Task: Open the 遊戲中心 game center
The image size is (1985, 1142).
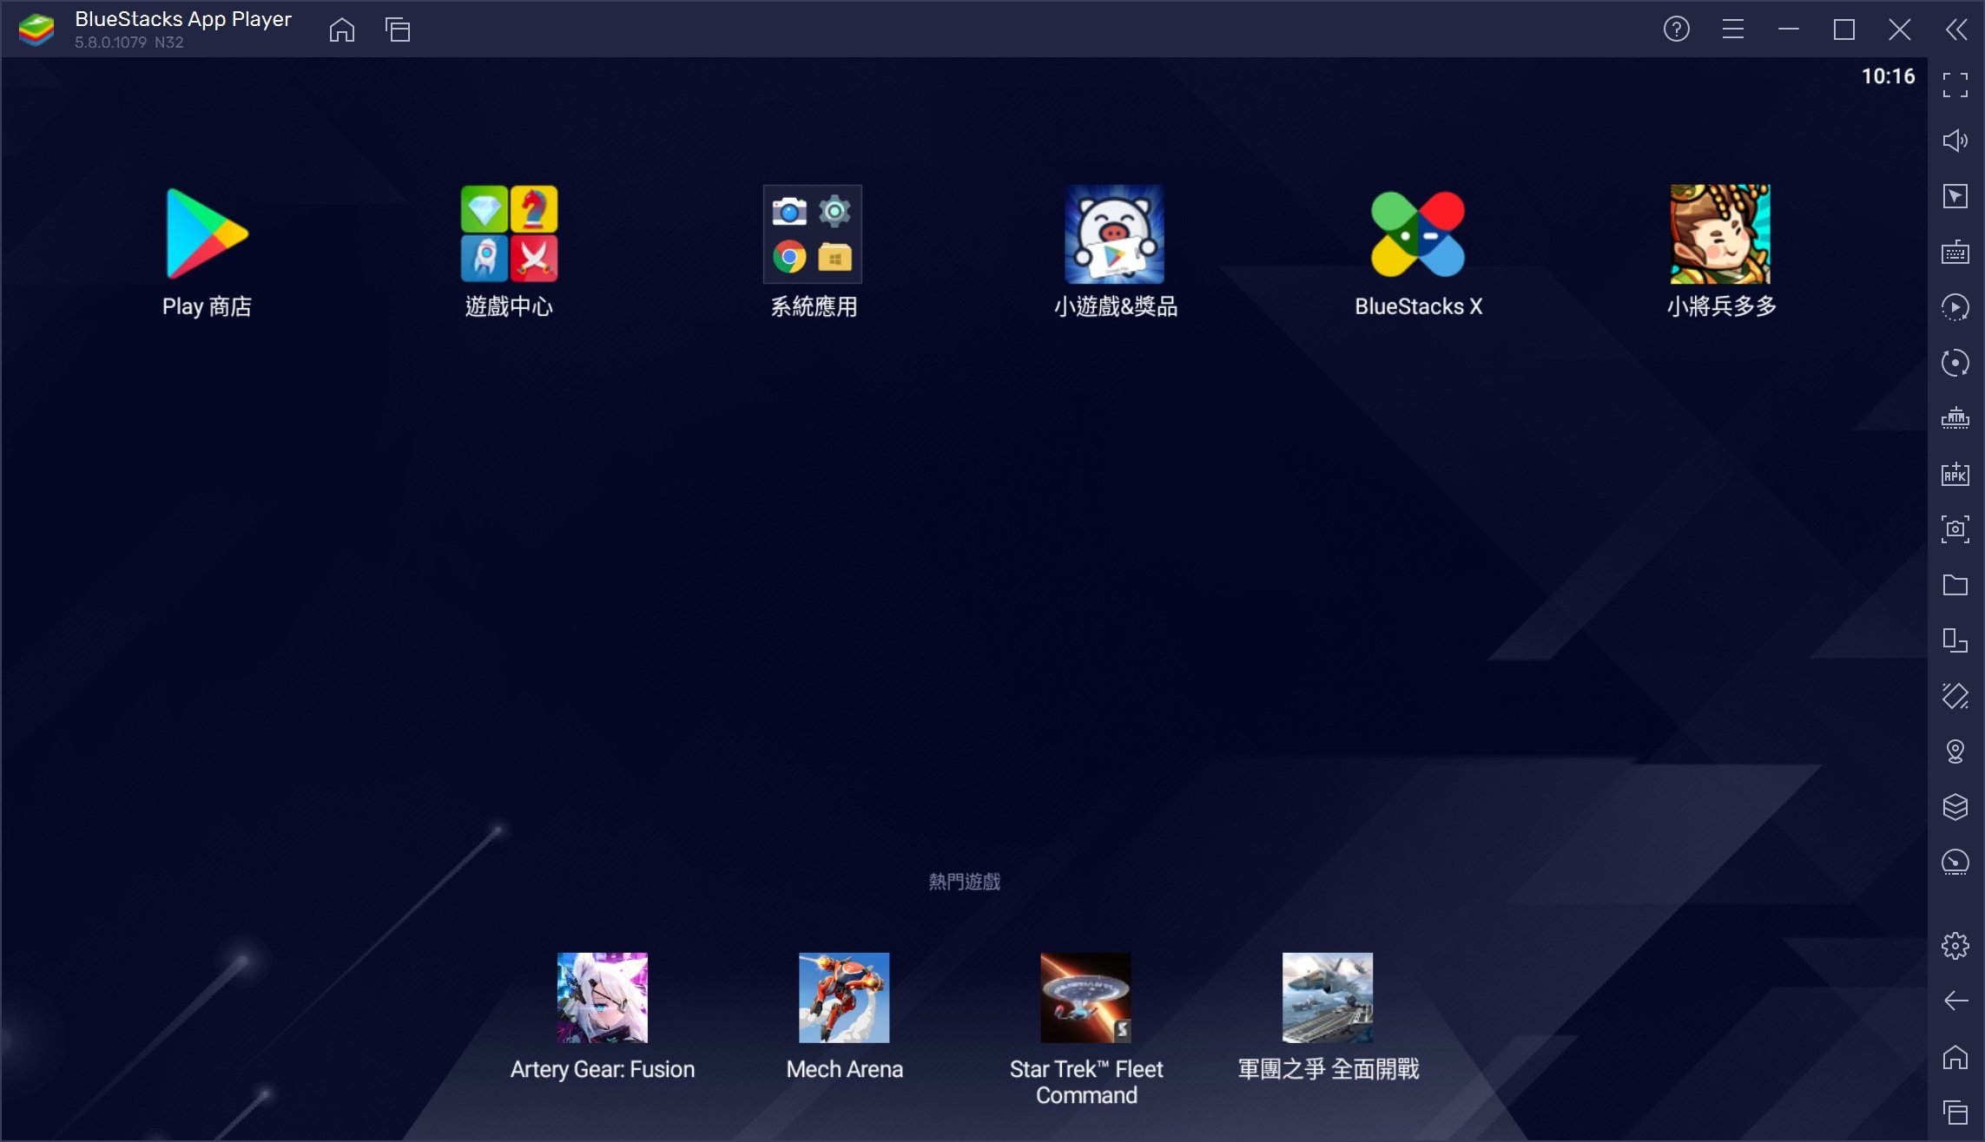Action: pos(510,234)
